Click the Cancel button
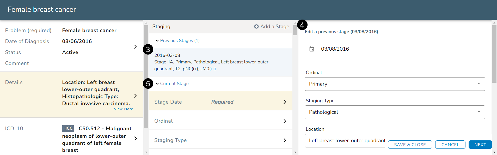The height and width of the screenshot is (155, 497). pyautogui.click(x=450, y=145)
